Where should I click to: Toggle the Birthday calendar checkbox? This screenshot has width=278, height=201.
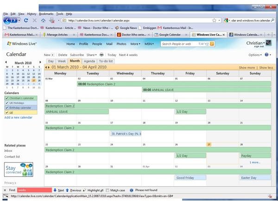click(x=7, y=107)
